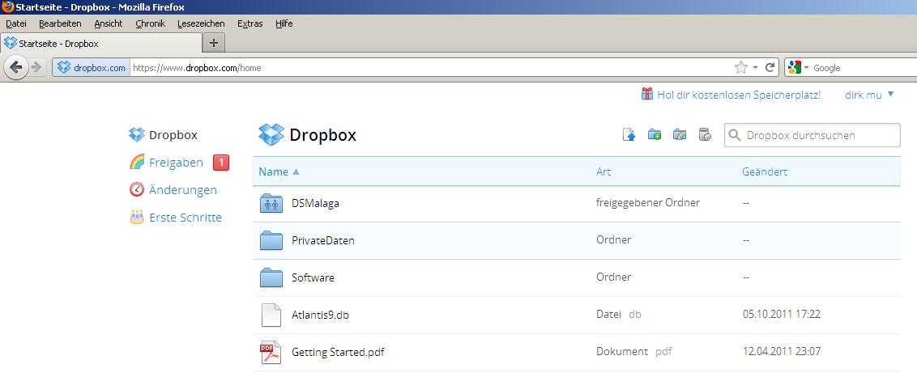
Task: Click the red notification badge on Freigaben
Action: tap(221, 163)
